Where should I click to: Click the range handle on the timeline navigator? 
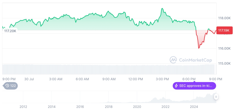point(216,97)
